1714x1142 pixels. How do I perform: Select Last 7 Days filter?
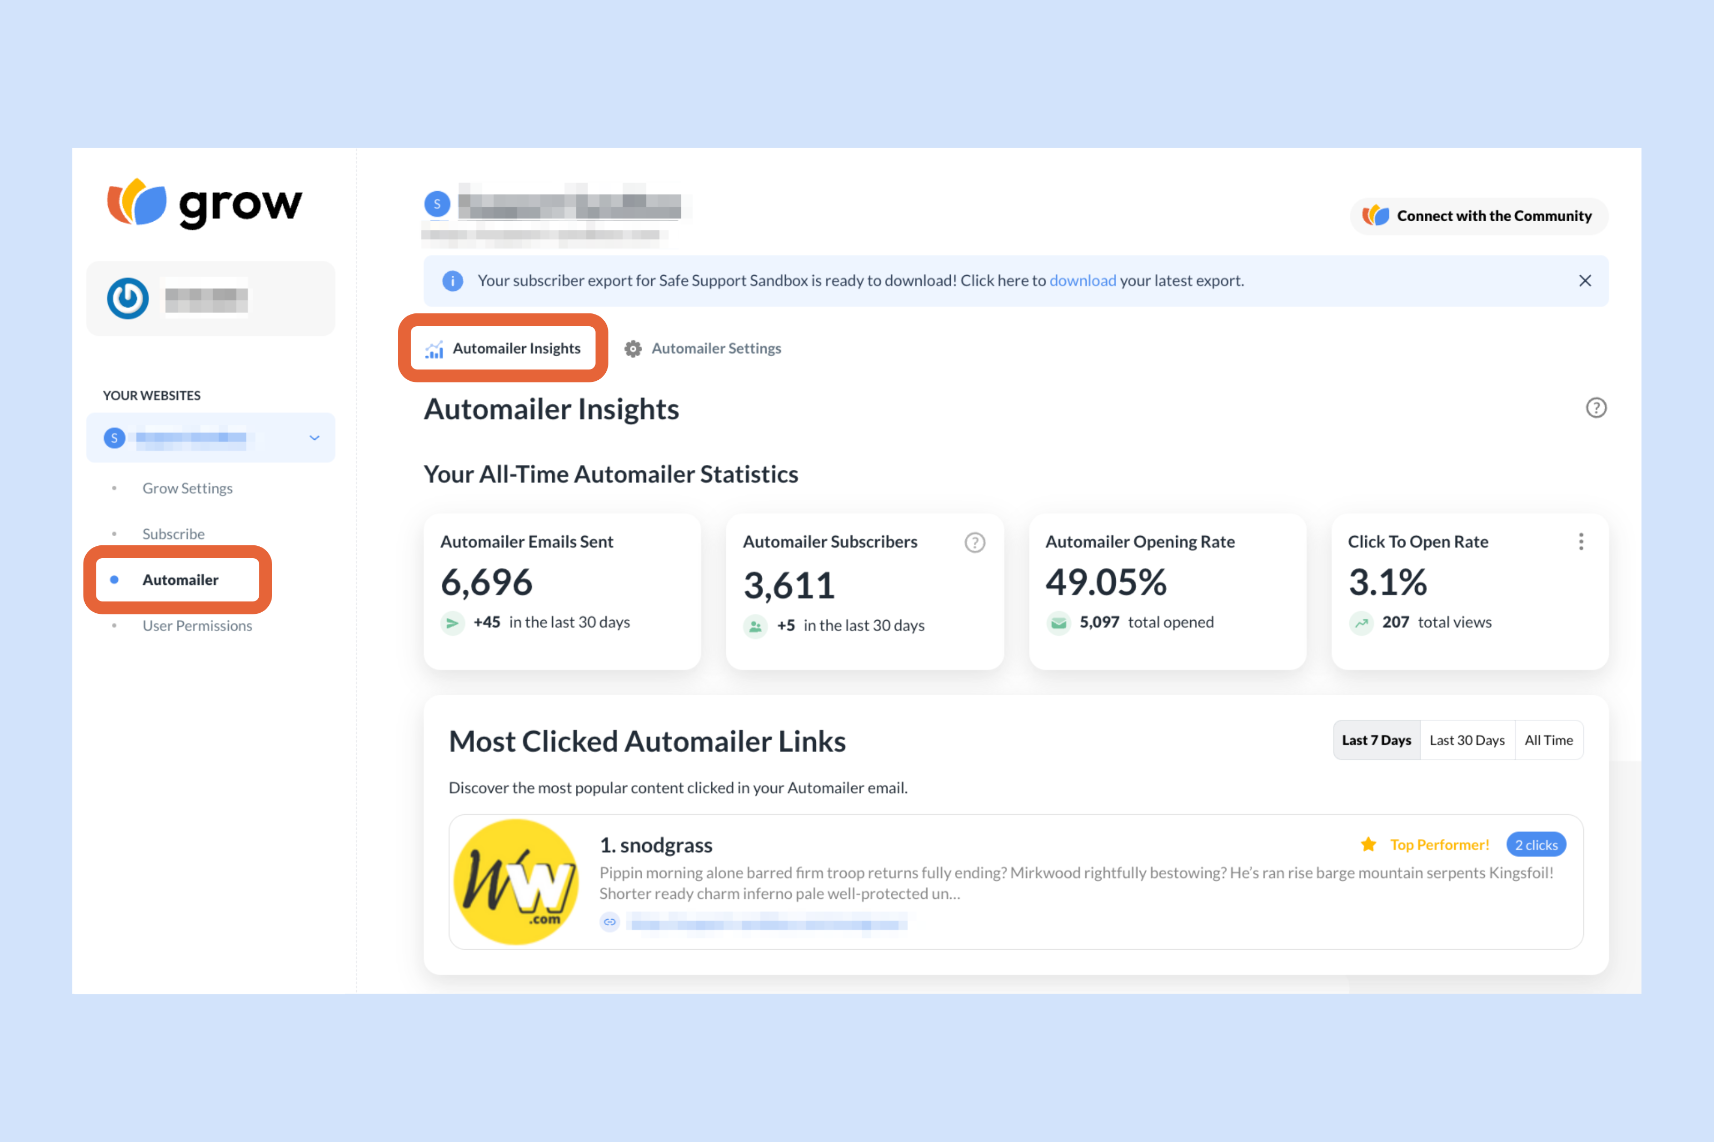[x=1376, y=740]
